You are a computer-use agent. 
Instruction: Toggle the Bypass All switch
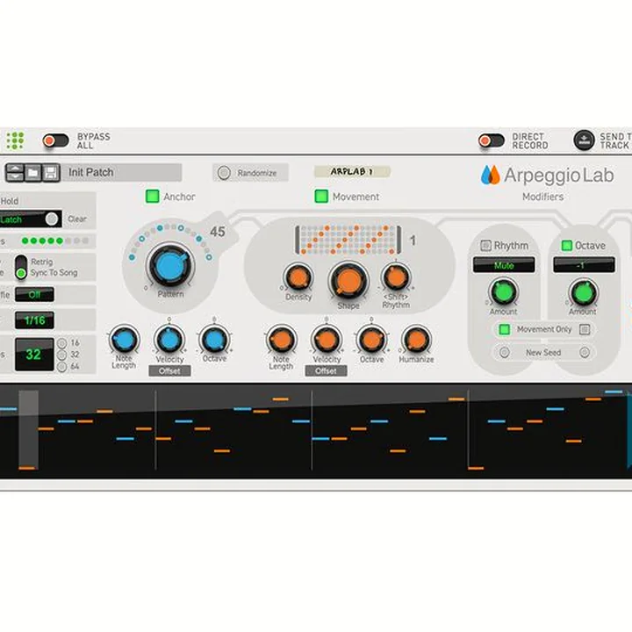[x=55, y=140]
